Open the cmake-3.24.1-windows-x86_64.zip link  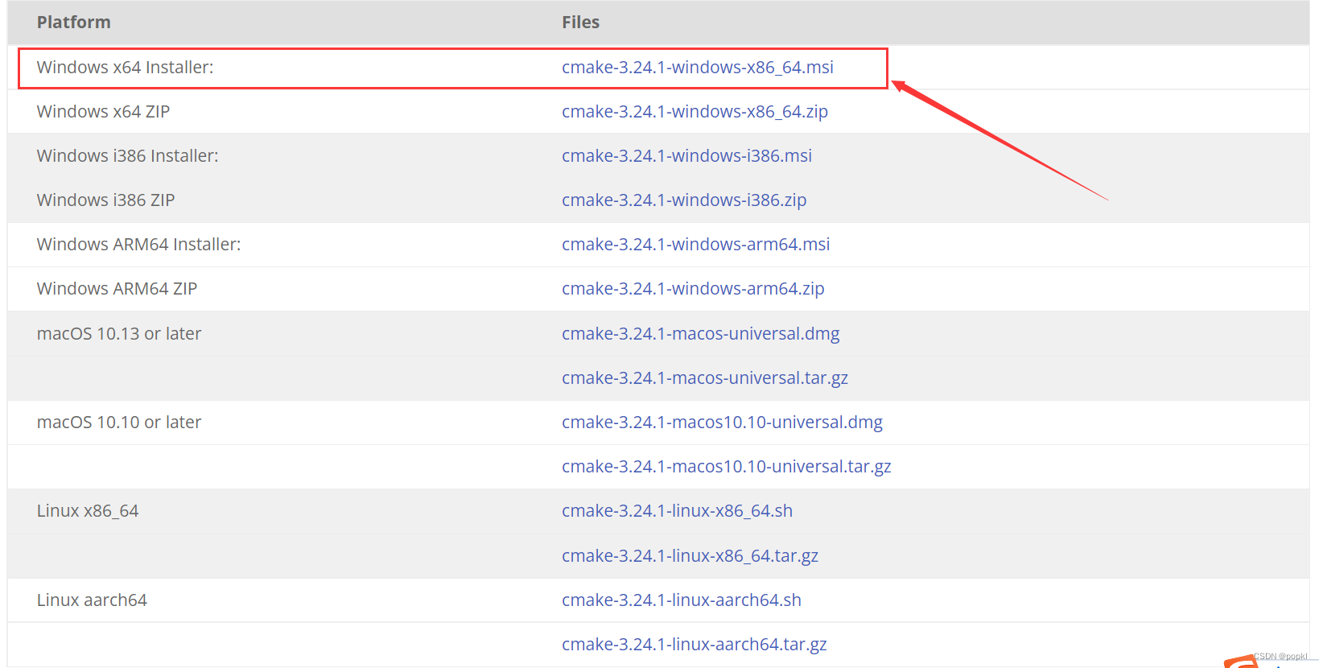click(x=695, y=112)
